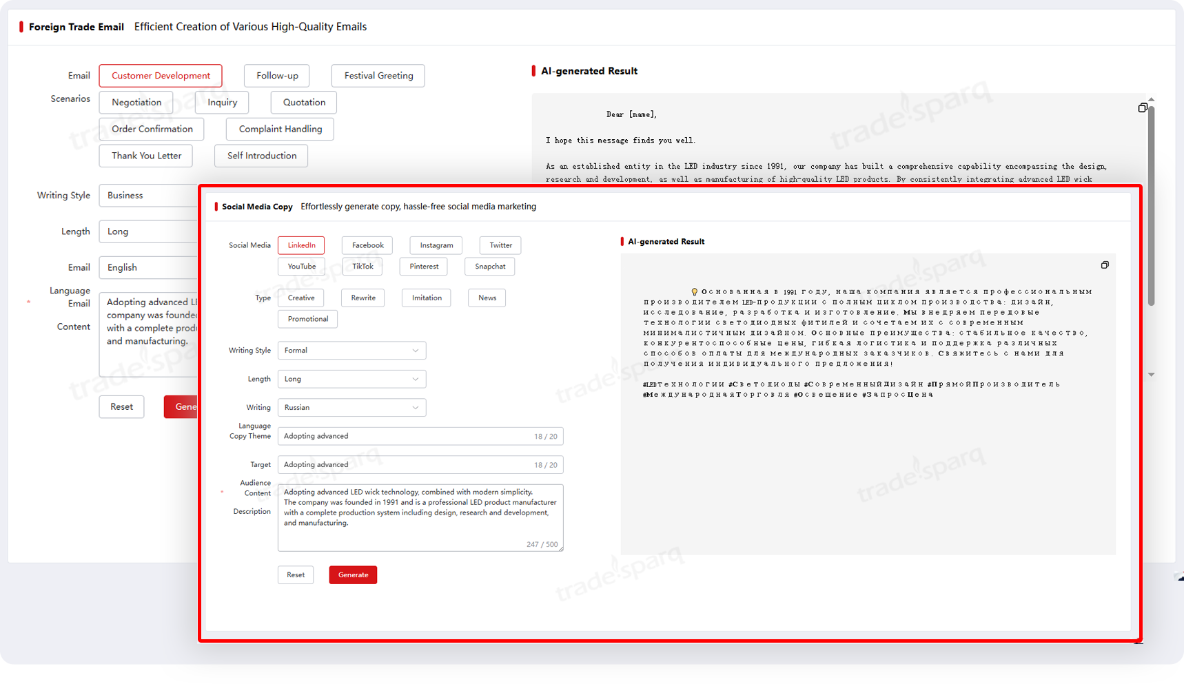
Task: Open the Russian writing language dropdown
Action: [x=351, y=408]
